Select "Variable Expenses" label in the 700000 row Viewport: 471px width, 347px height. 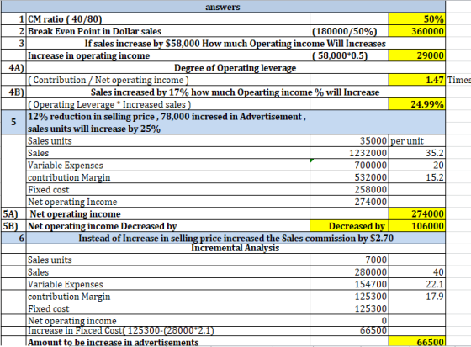(x=168, y=165)
